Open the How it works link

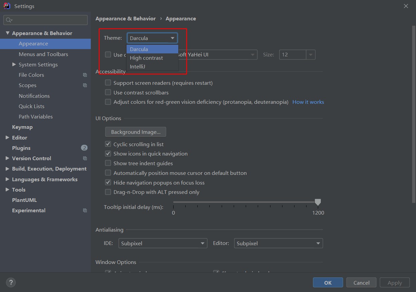308,102
